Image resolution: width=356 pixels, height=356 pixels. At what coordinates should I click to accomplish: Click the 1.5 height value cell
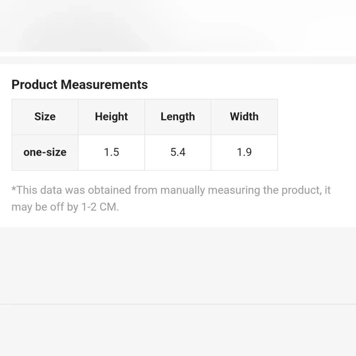[111, 152]
